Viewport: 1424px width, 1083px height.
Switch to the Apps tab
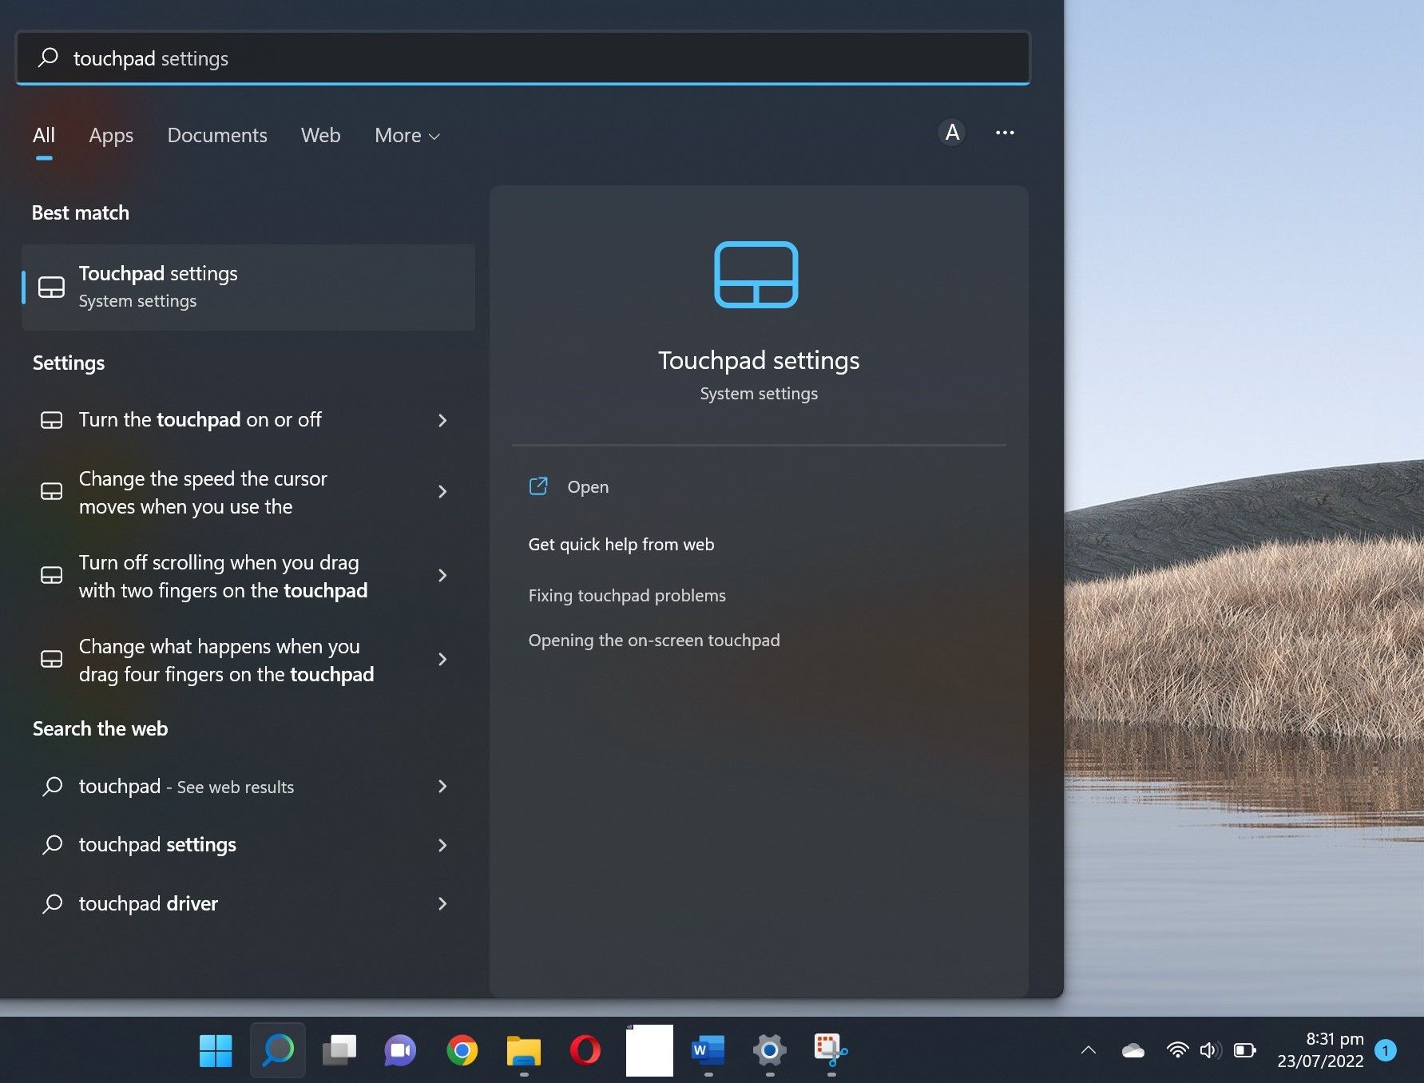(x=111, y=136)
